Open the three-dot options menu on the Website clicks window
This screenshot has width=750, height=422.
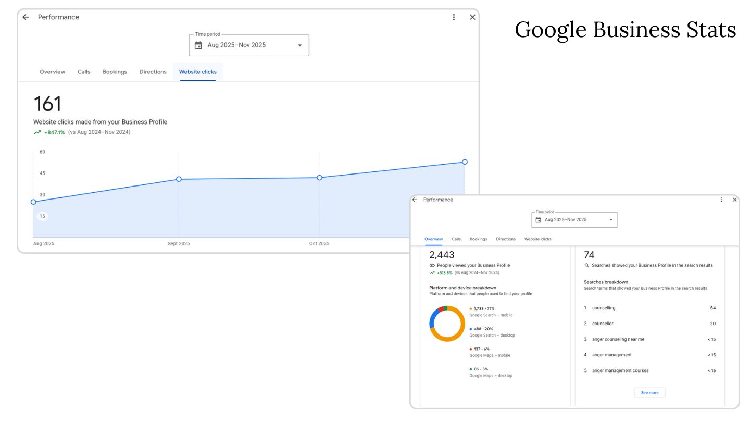(x=454, y=17)
